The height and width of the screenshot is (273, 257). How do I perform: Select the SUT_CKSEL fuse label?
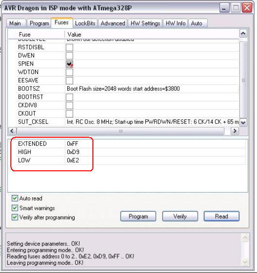[33, 122]
